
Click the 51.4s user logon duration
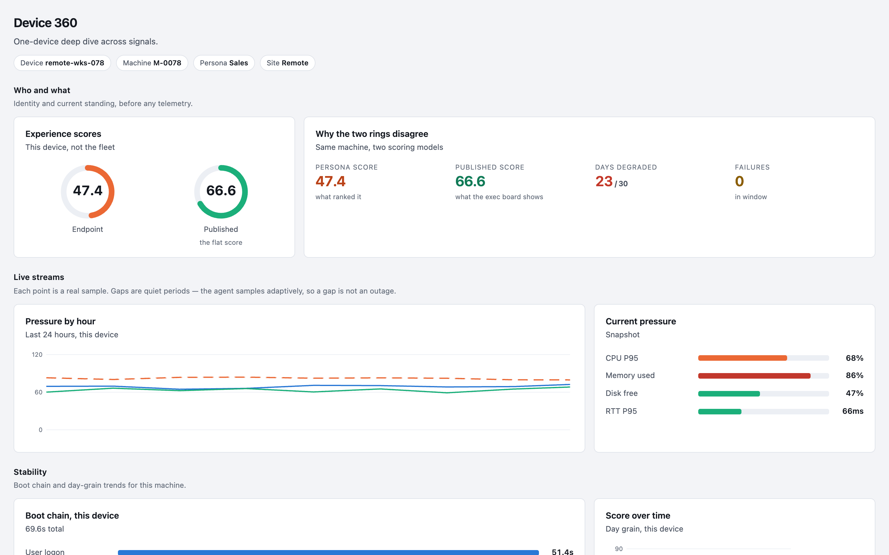562,552
